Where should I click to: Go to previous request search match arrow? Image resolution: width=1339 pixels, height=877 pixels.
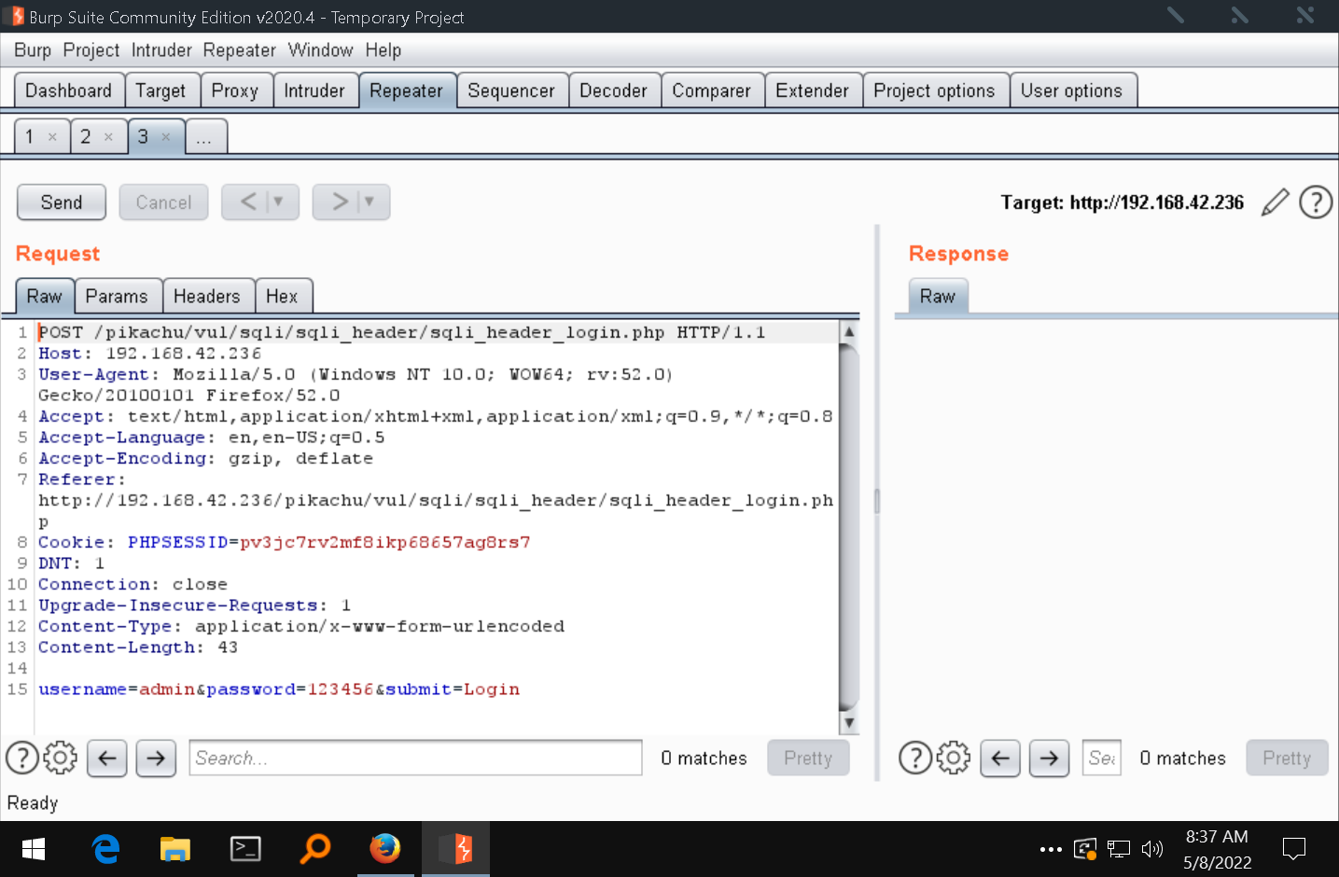click(x=107, y=758)
